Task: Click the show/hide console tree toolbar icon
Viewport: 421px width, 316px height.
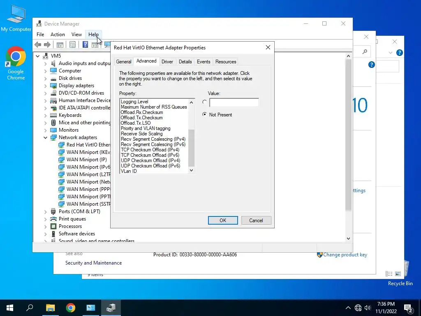Action: (60, 44)
